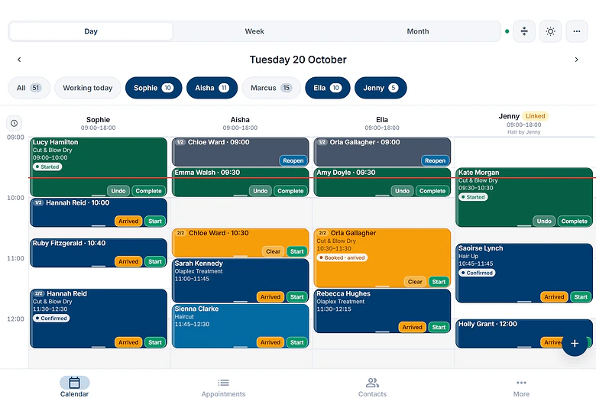
Task: Undo Amy Doyle's appointment
Action: (402, 191)
